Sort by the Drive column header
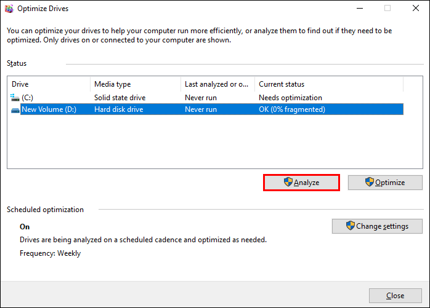Image resolution: width=430 pixels, height=308 pixels. 49,84
